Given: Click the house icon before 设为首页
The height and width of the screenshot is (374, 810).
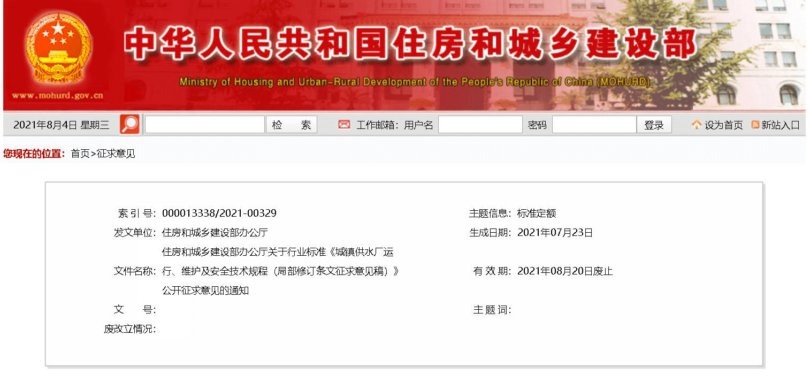Looking at the screenshot, I should pyautogui.click(x=696, y=125).
